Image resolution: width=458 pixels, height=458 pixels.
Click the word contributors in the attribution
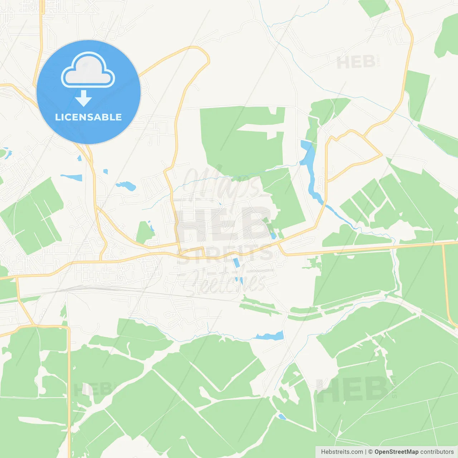[437, 452]
